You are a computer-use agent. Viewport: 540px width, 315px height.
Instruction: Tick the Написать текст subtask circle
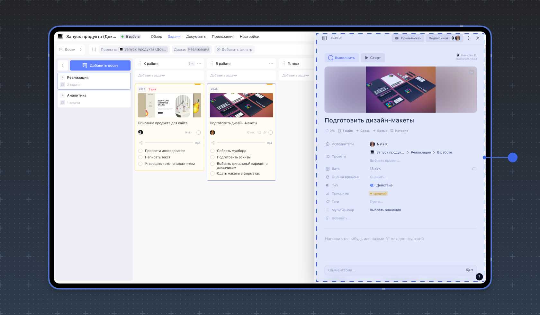140,157
